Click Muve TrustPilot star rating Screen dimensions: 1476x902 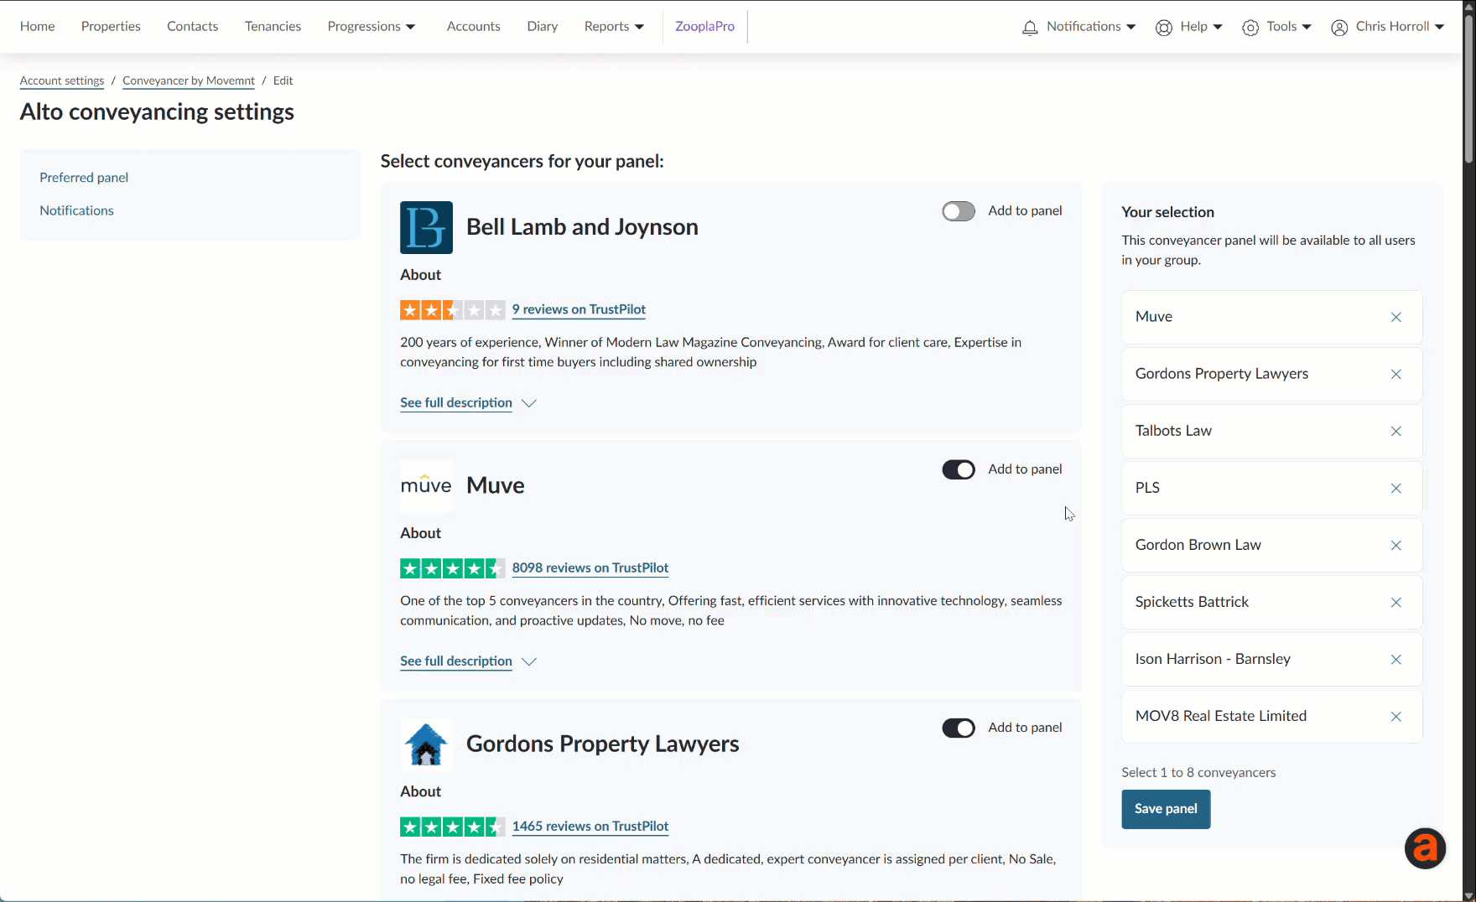(453, 568)
